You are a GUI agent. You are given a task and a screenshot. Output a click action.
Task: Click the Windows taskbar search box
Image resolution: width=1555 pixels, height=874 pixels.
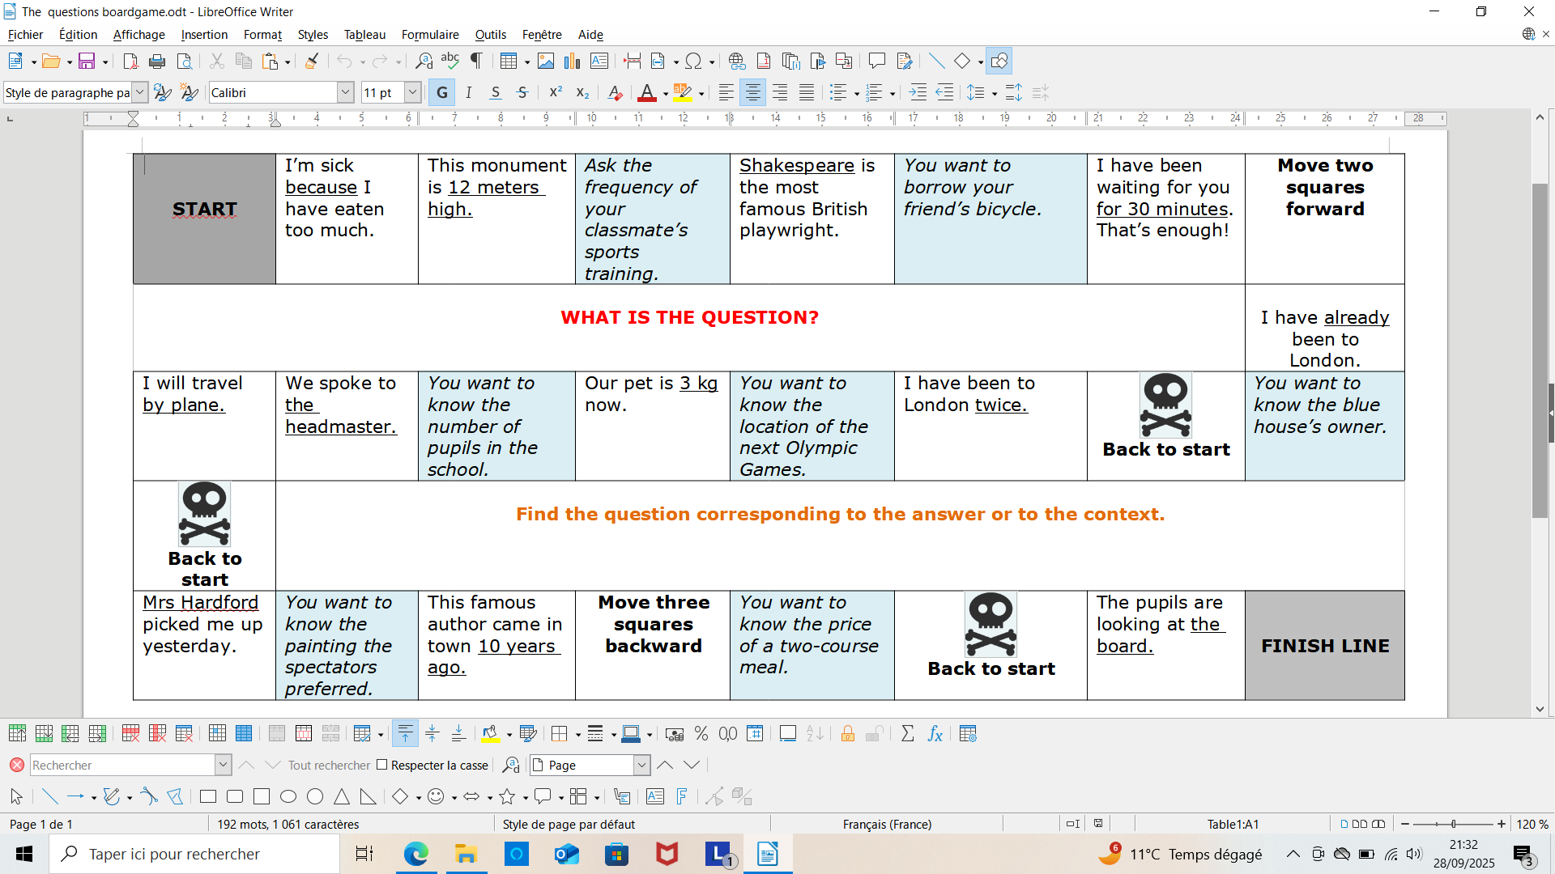pos(194,854)
